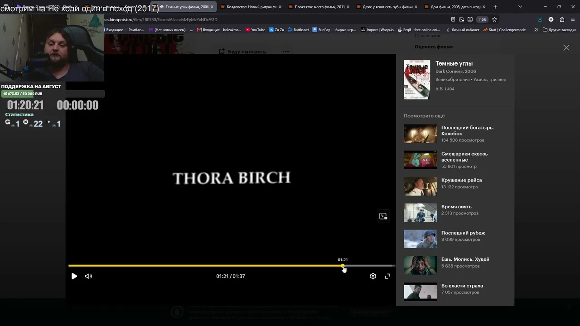
Task: Switch to the Дом фильм, 2008 tab
Action: (454, 7)
